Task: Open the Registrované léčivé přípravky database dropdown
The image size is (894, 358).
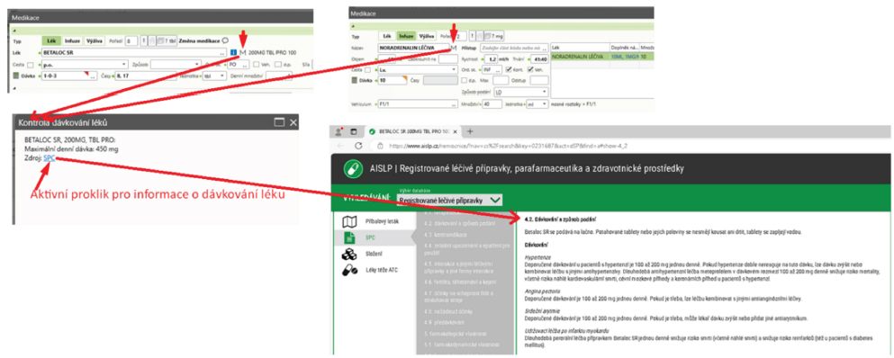Action: pyautogui.click(x=450, y=201)
